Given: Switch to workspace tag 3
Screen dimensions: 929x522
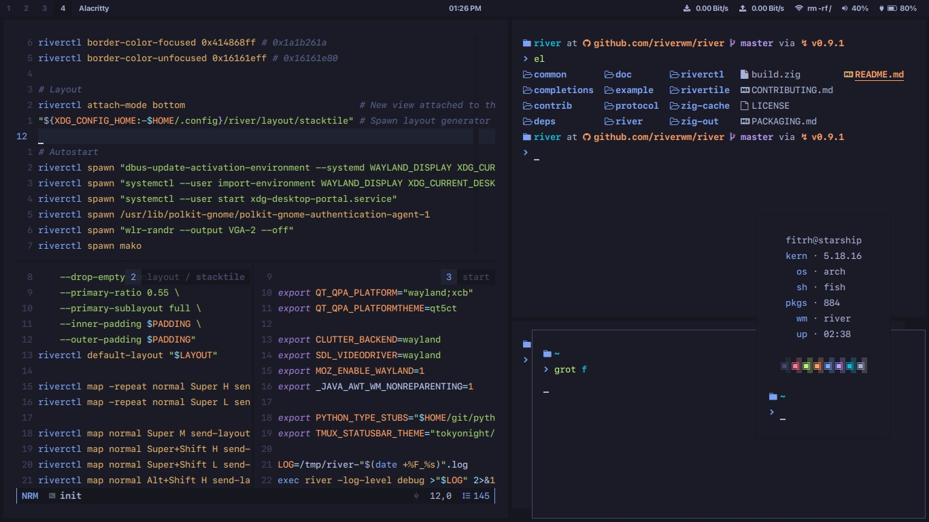Looking at the screenshot, I should [44, 8].
